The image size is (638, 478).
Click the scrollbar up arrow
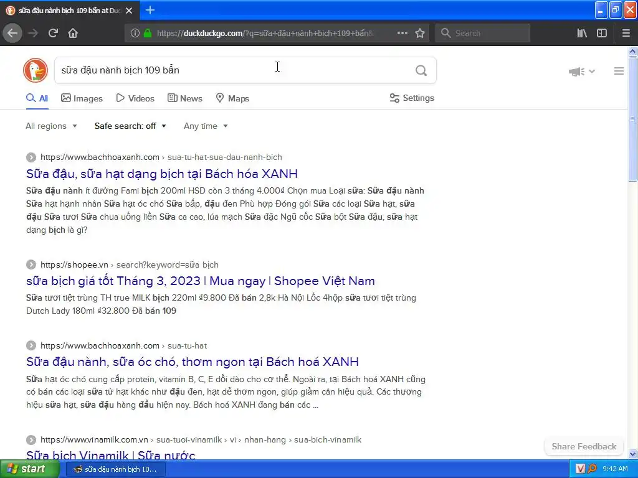click(632, 51)
